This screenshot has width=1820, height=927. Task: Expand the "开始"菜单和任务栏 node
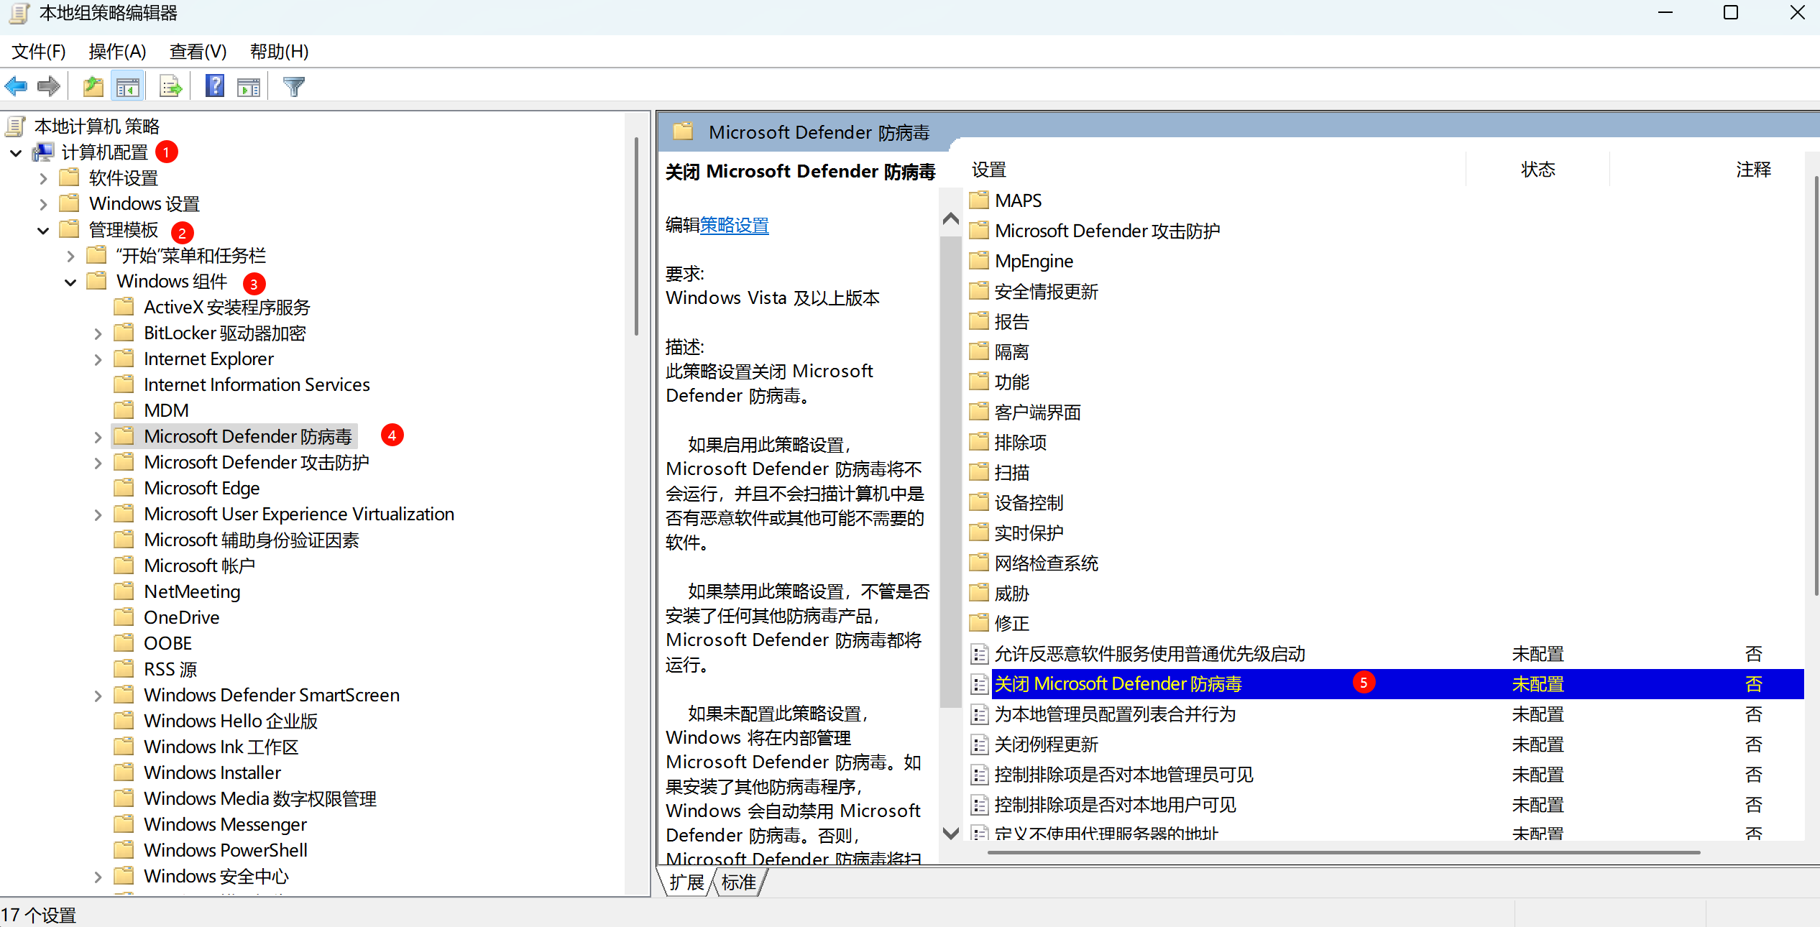[x=70, y=257]
